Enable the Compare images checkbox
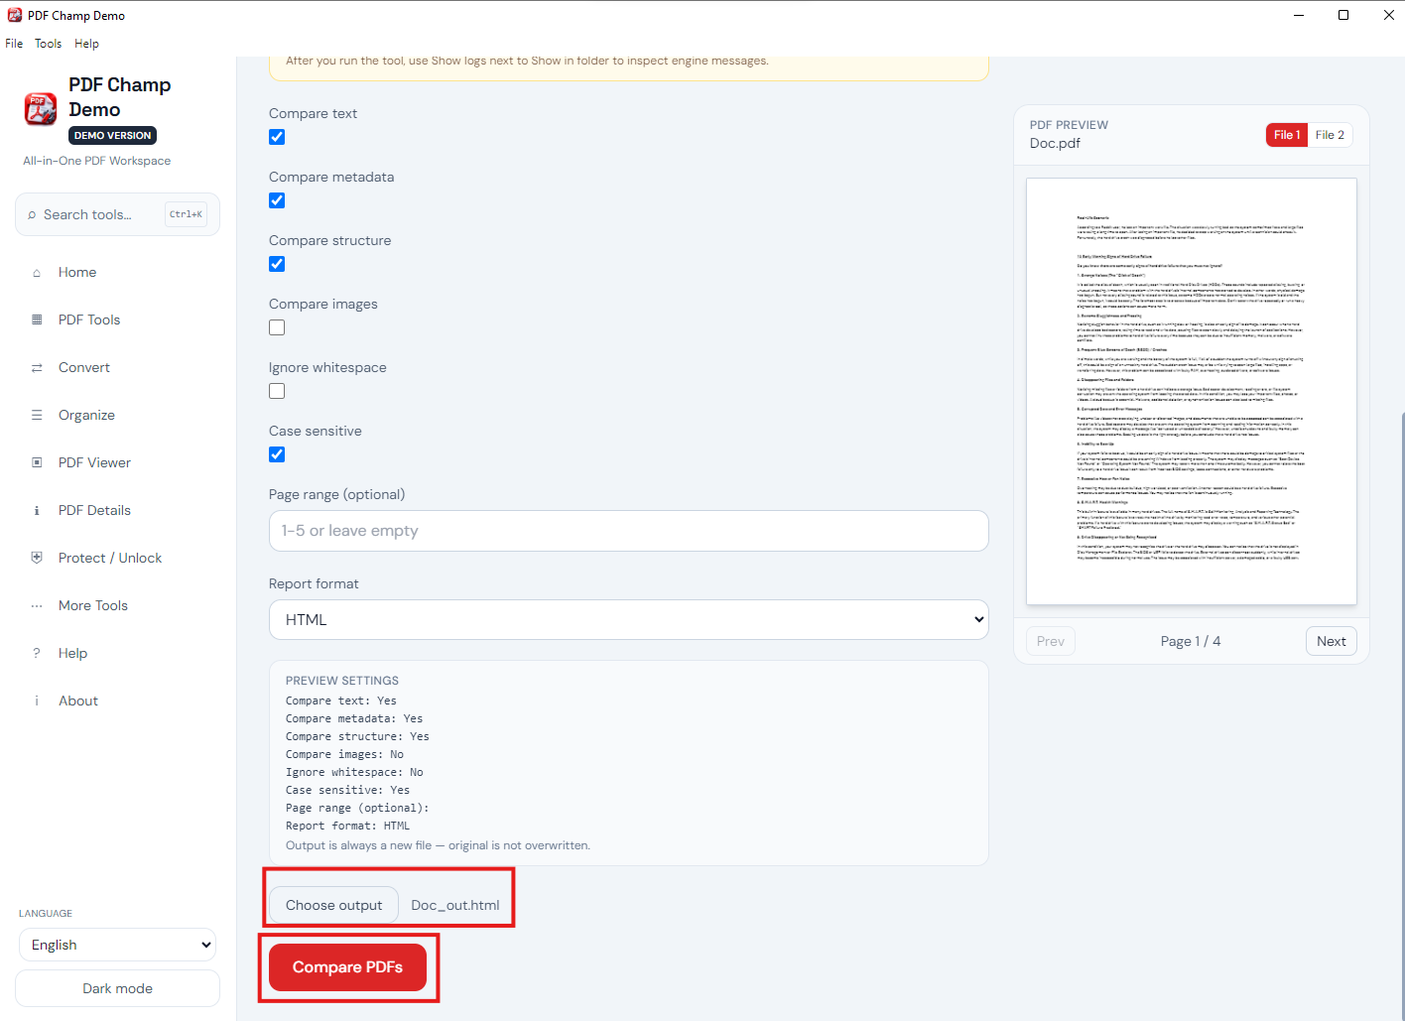Screen dimensions: 1405x1021 [277, 327]
